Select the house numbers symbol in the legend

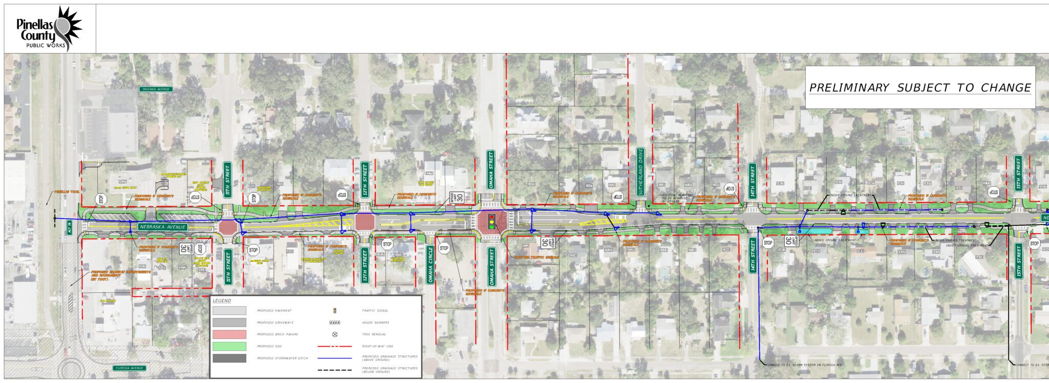pyautogui.click(x=335, y=323)
